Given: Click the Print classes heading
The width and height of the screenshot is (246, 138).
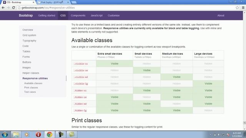Looking at the screenshot, I should point(86,120).
